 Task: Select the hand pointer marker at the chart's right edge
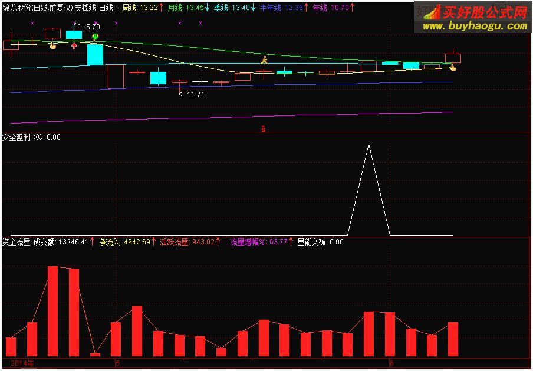(x=452, y=67)
